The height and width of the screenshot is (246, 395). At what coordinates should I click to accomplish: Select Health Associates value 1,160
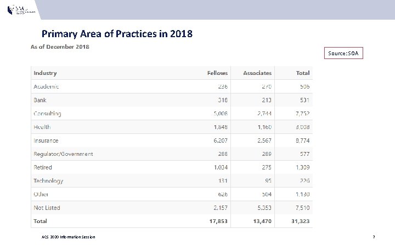click(x=264, y=127)
